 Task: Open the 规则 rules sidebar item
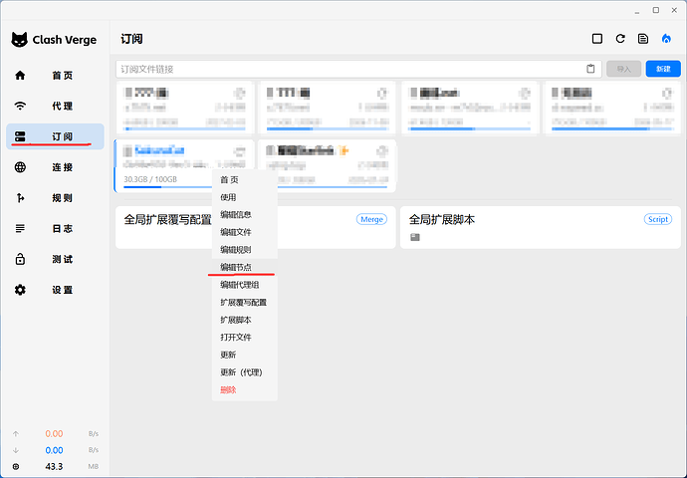(x=55, y=198)
